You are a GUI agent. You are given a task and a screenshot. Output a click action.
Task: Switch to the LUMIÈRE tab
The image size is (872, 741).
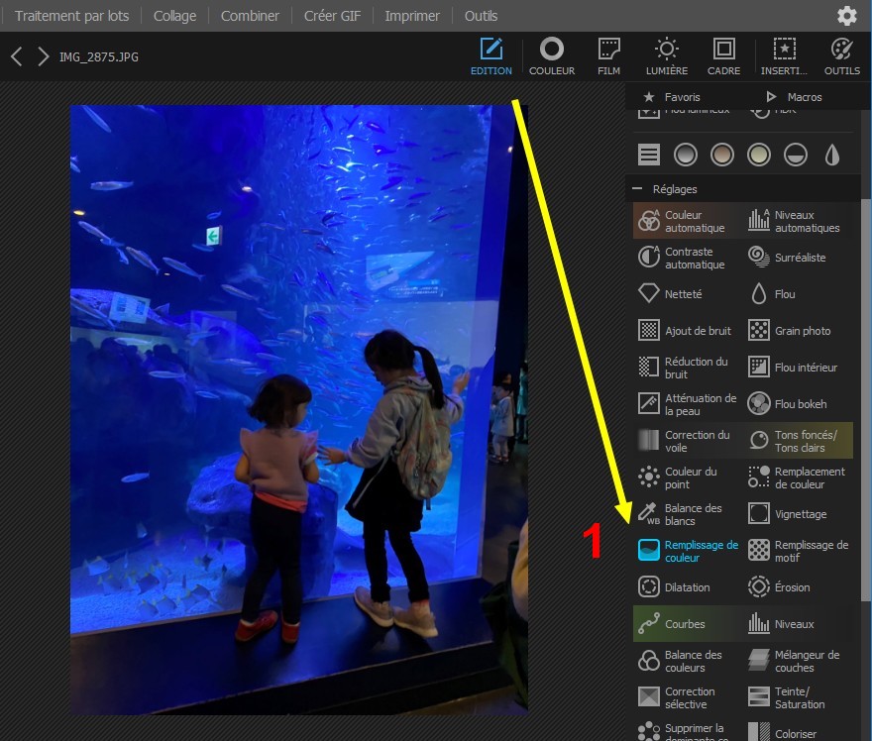pyautogui.click(x=666, y=56)
